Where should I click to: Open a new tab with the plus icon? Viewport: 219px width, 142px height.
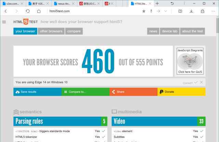(x=157, y=3)
